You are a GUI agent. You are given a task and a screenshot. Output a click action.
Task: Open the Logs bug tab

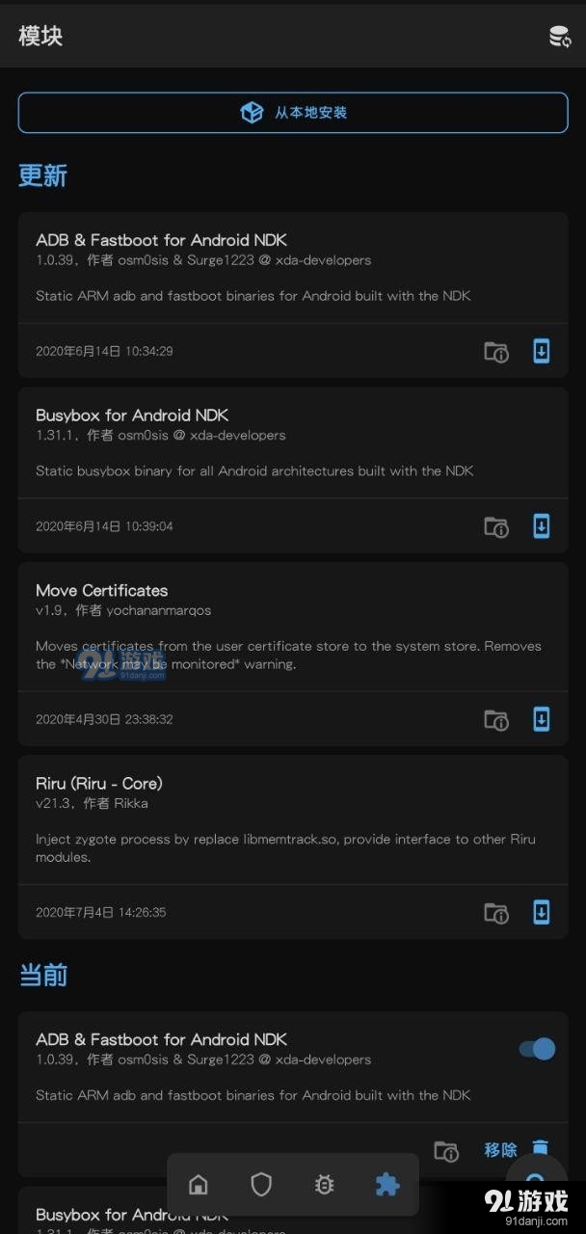click(x=324, y=1184)
